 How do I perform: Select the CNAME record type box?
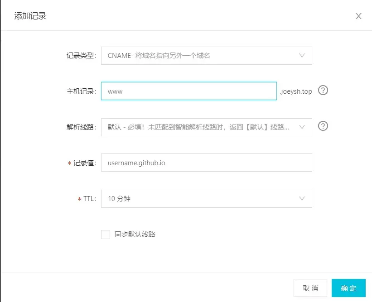pyautogui.click(x=207, y=56)
